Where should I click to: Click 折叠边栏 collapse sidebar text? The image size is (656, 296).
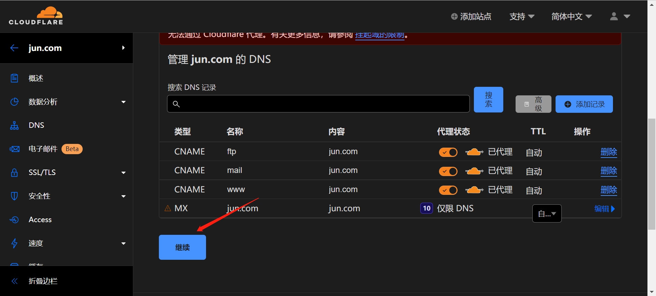pyautogui.click(x=43, y=281)
